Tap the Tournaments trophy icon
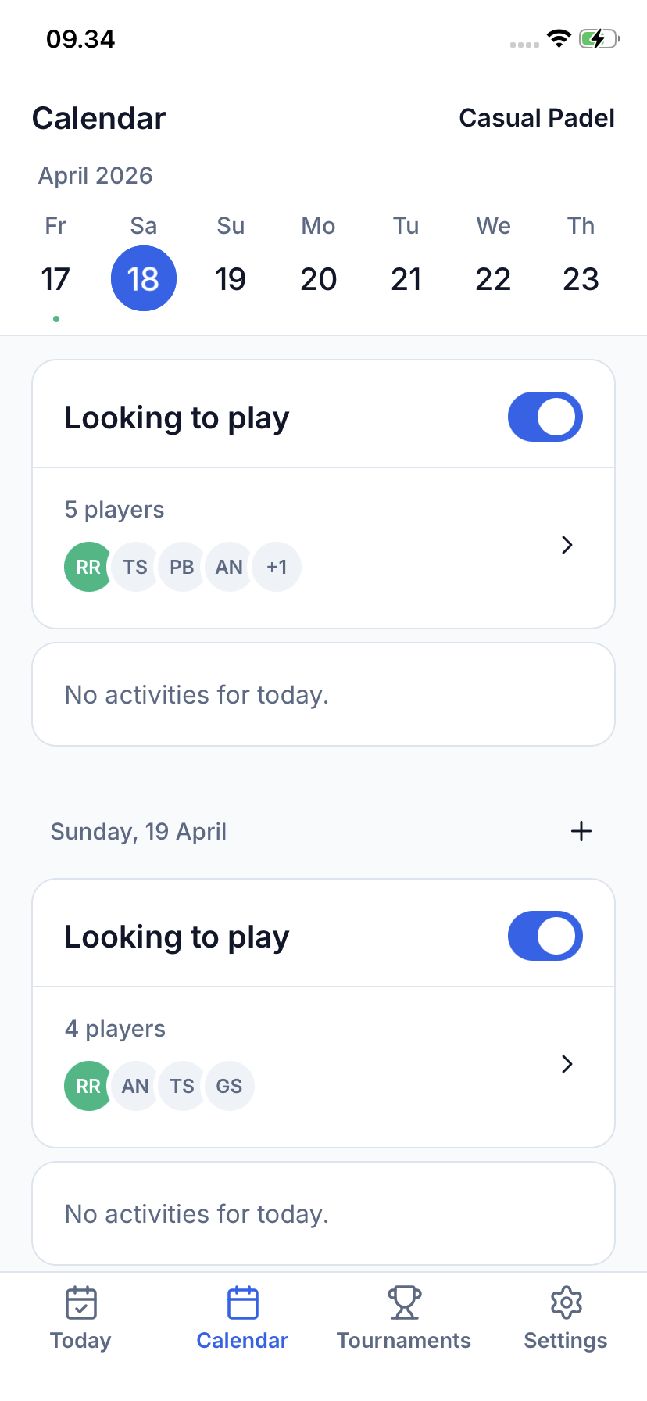This screenshot has height=1401, width=647. [404, 1303]
